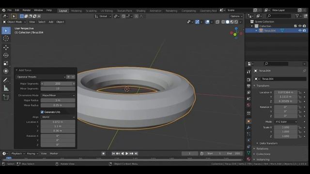Open the Object properties tab
This screenshot has height=174, width=310.
(248, 121)
